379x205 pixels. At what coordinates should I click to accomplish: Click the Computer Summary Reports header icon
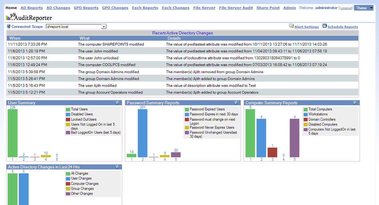[x=355, y=102]
